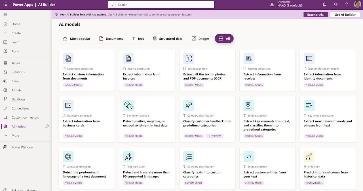Unpin AI models from navigation

[47, 126]
